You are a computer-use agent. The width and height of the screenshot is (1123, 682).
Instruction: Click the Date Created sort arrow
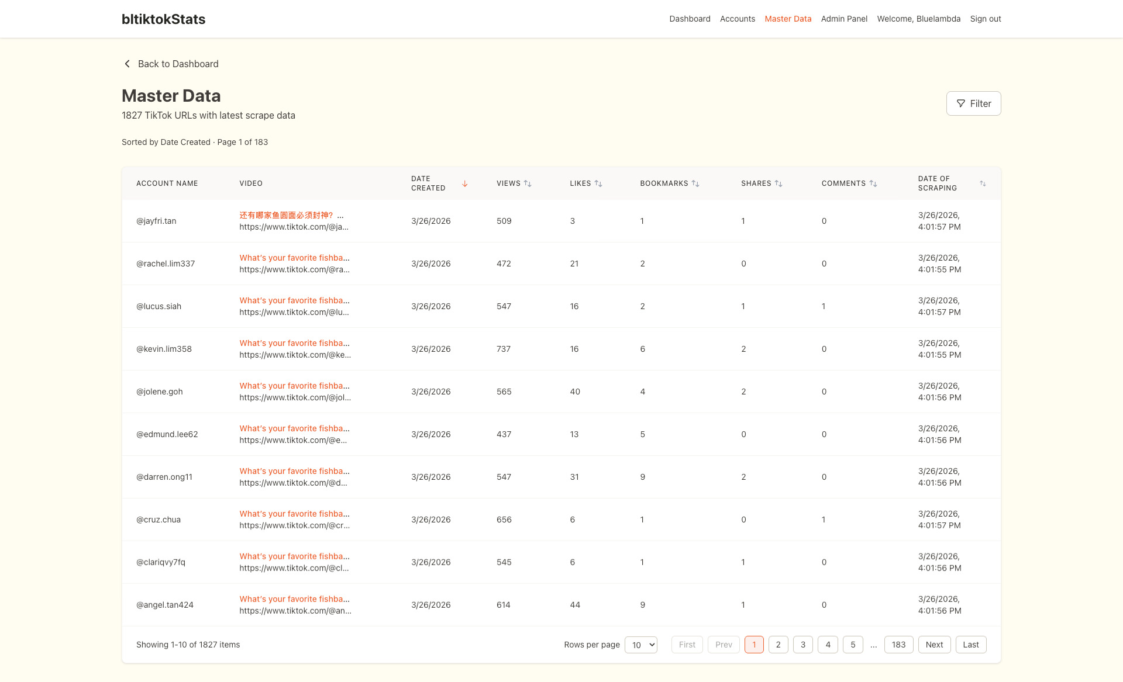tap(465, 184)
